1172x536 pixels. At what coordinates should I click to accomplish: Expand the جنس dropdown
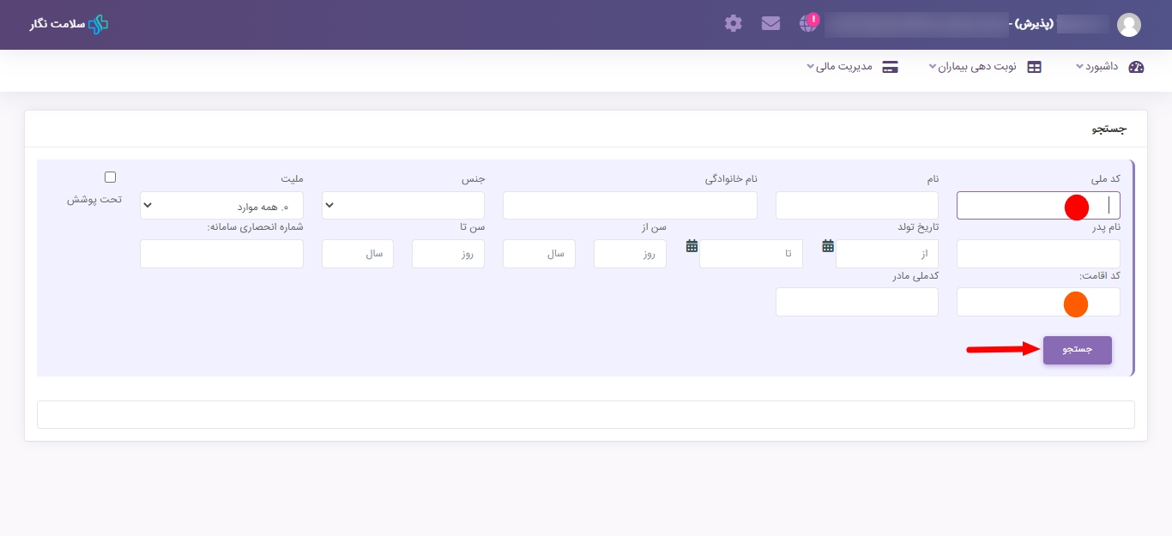pyautogui.click(x=402, y=206)
